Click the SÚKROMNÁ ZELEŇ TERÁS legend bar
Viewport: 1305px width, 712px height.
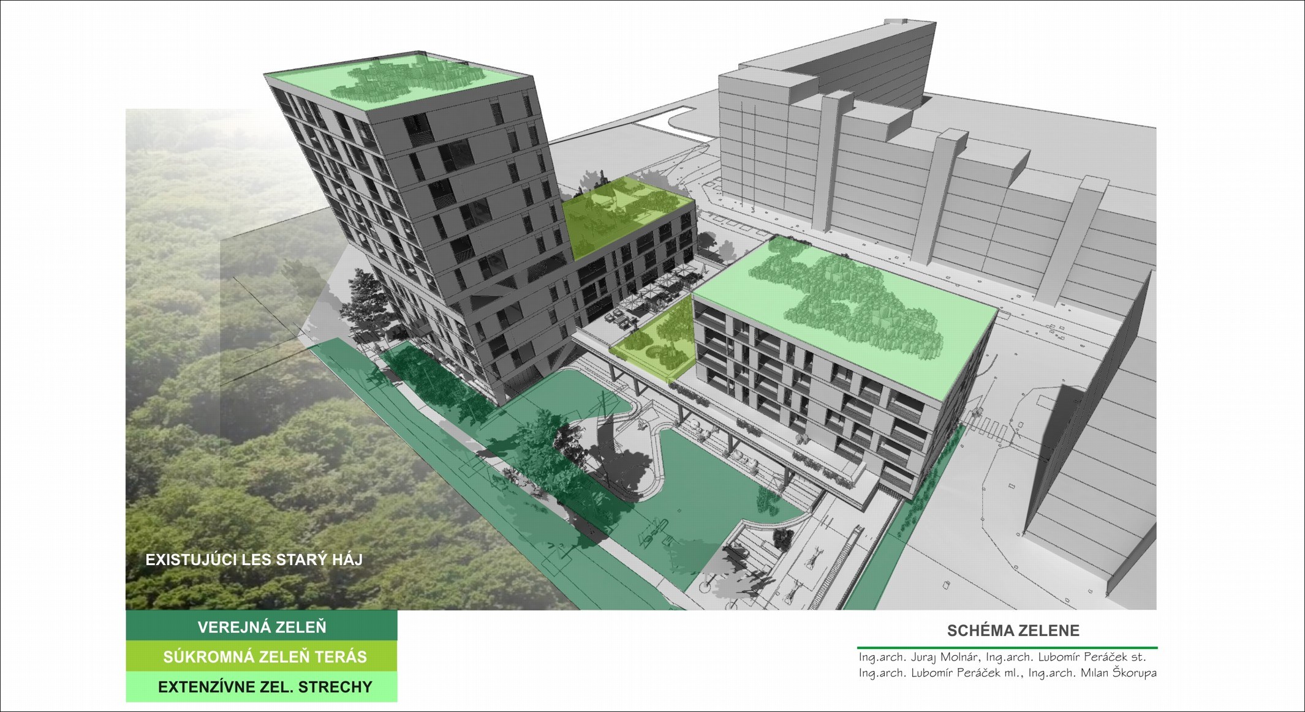[x=262, y=656]
